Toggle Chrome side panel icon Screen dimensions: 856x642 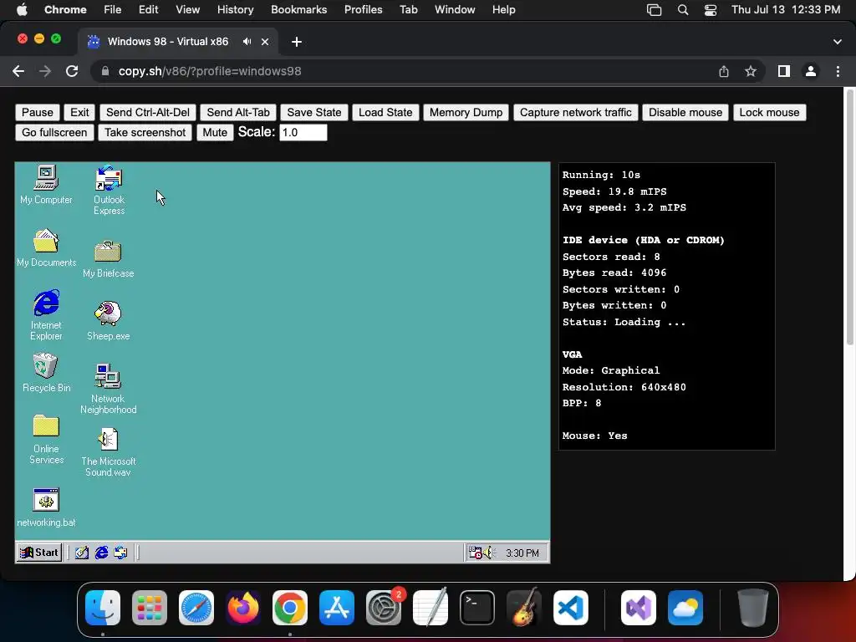(x=784, y=72)
